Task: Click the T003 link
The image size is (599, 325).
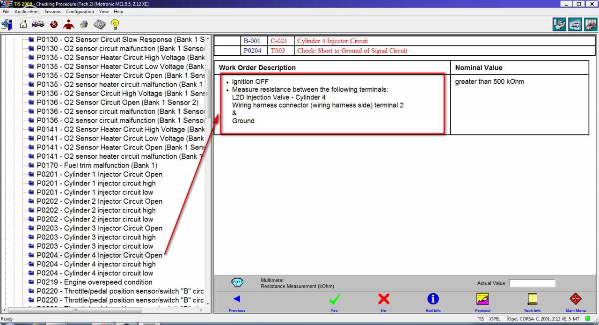Action: pyautogui.click(x=278, y=51)
